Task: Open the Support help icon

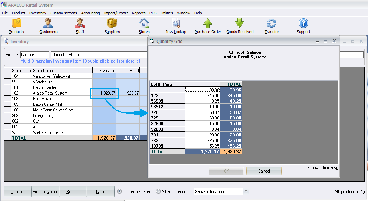Action: (x=303, y=26)
